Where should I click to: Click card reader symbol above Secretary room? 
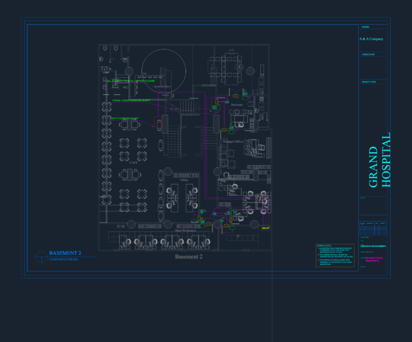[245, 94]
